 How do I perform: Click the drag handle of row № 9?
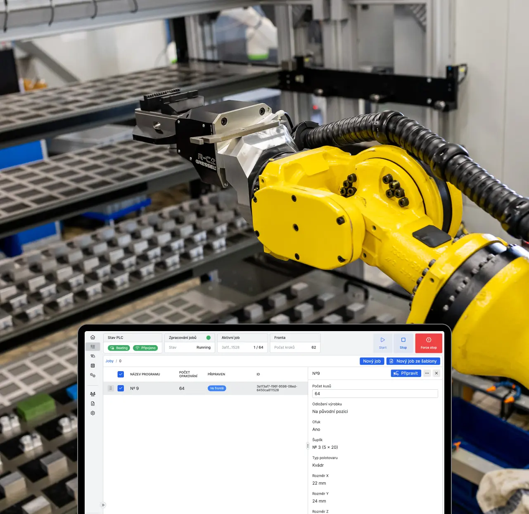(x=111, y=388)
